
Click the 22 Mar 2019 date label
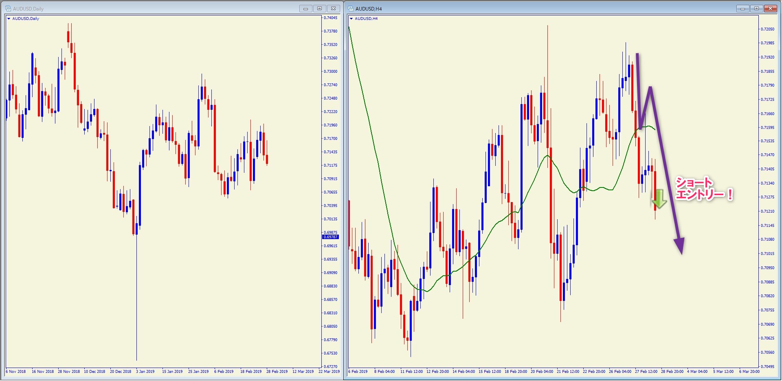click(329, 372)
